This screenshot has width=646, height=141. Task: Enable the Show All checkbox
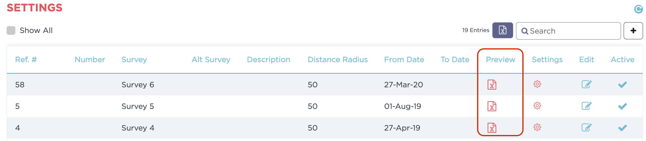[11, 30]
